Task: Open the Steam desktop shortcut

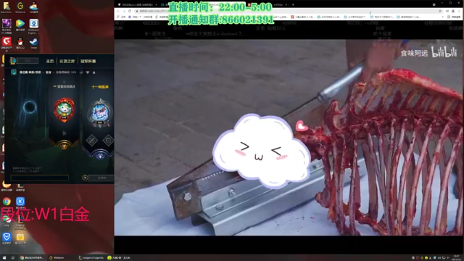Action: click(34, 43)
